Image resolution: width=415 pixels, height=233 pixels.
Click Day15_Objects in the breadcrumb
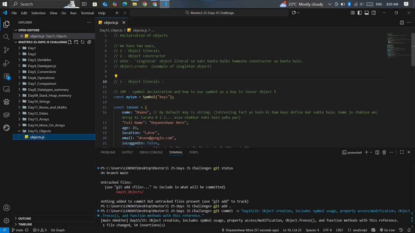coord(111,30)
